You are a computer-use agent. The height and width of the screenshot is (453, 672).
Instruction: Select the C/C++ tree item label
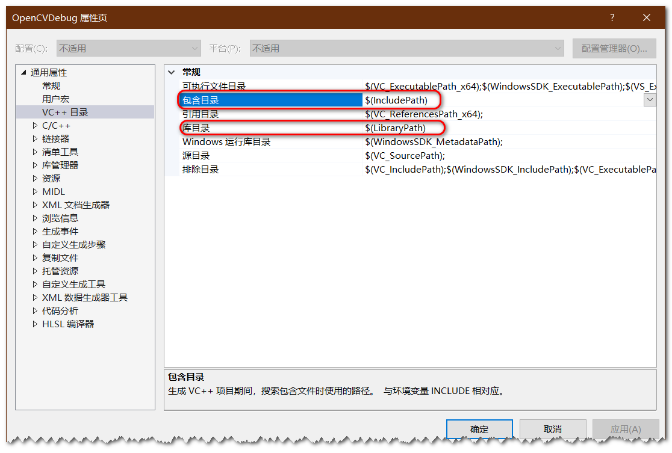click(56, 126)
